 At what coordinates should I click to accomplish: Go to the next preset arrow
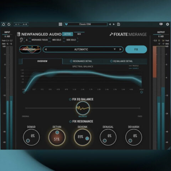[x=114, y=24]
